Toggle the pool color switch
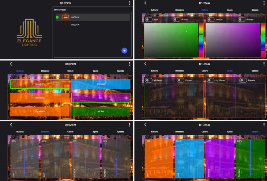 click(x=149, y=19)
